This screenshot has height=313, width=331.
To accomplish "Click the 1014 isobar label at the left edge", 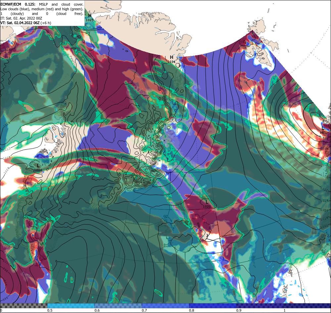I will coord(7,125).
